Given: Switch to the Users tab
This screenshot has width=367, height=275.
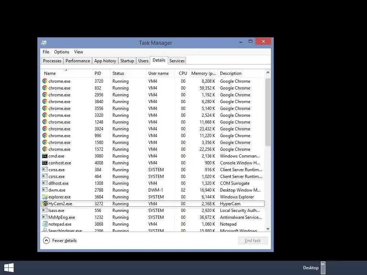Looking at the screenshot, I should coord(143,61).
